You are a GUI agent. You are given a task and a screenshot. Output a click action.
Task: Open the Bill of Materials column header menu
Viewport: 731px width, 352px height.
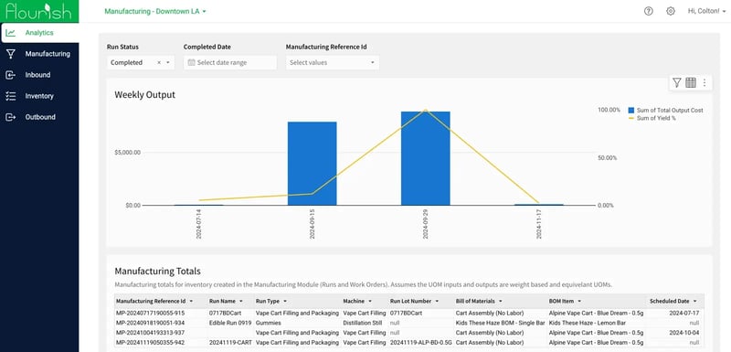tap(500, 301)
